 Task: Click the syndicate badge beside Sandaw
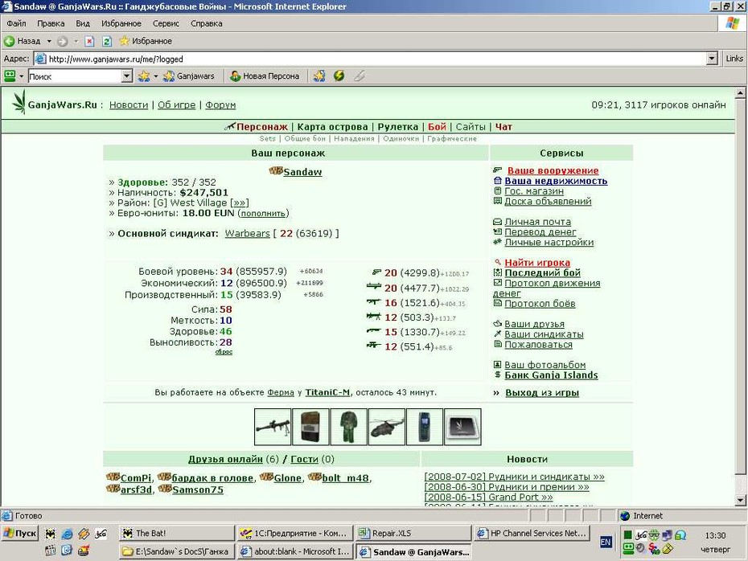tap(276, 170)
